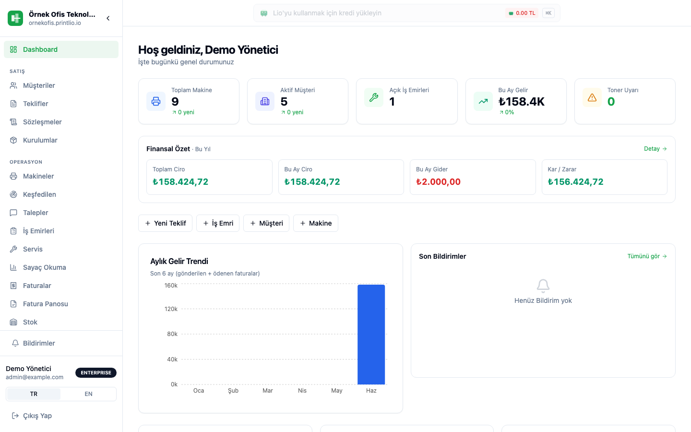Viewport: 691px width, 432px height.
Task: Click the Haz revenue bar in chart
Action: point(371,335)
